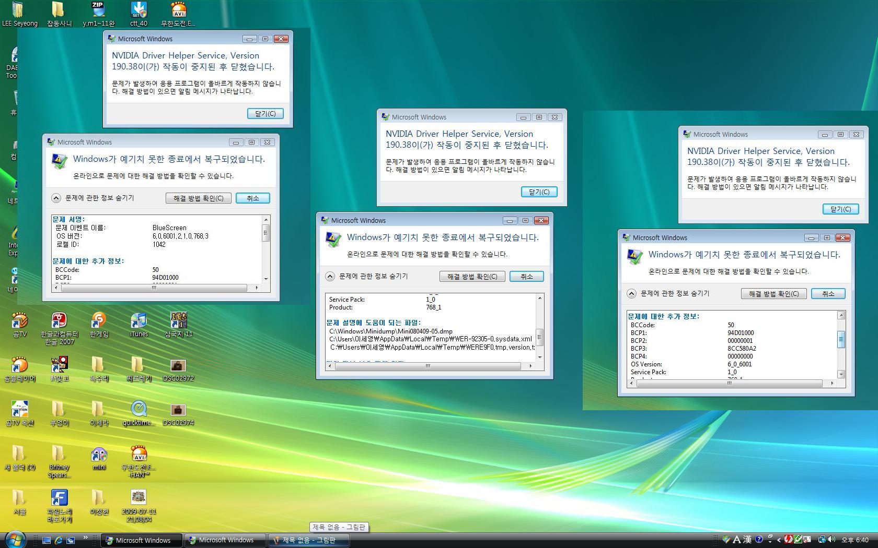
Task: Open the 이세라 folder
Action: [99, 414]
